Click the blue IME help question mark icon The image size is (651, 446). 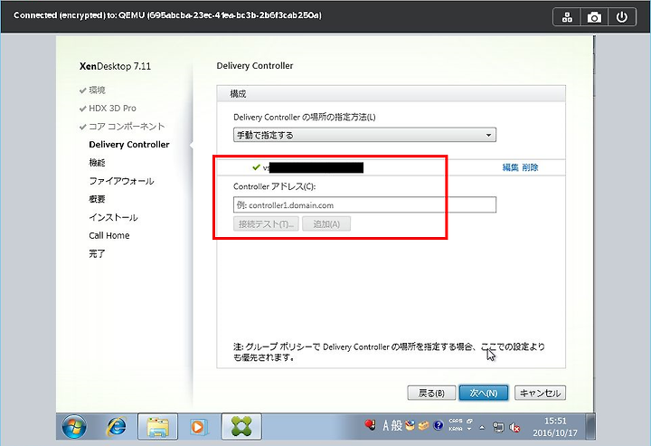439,425
